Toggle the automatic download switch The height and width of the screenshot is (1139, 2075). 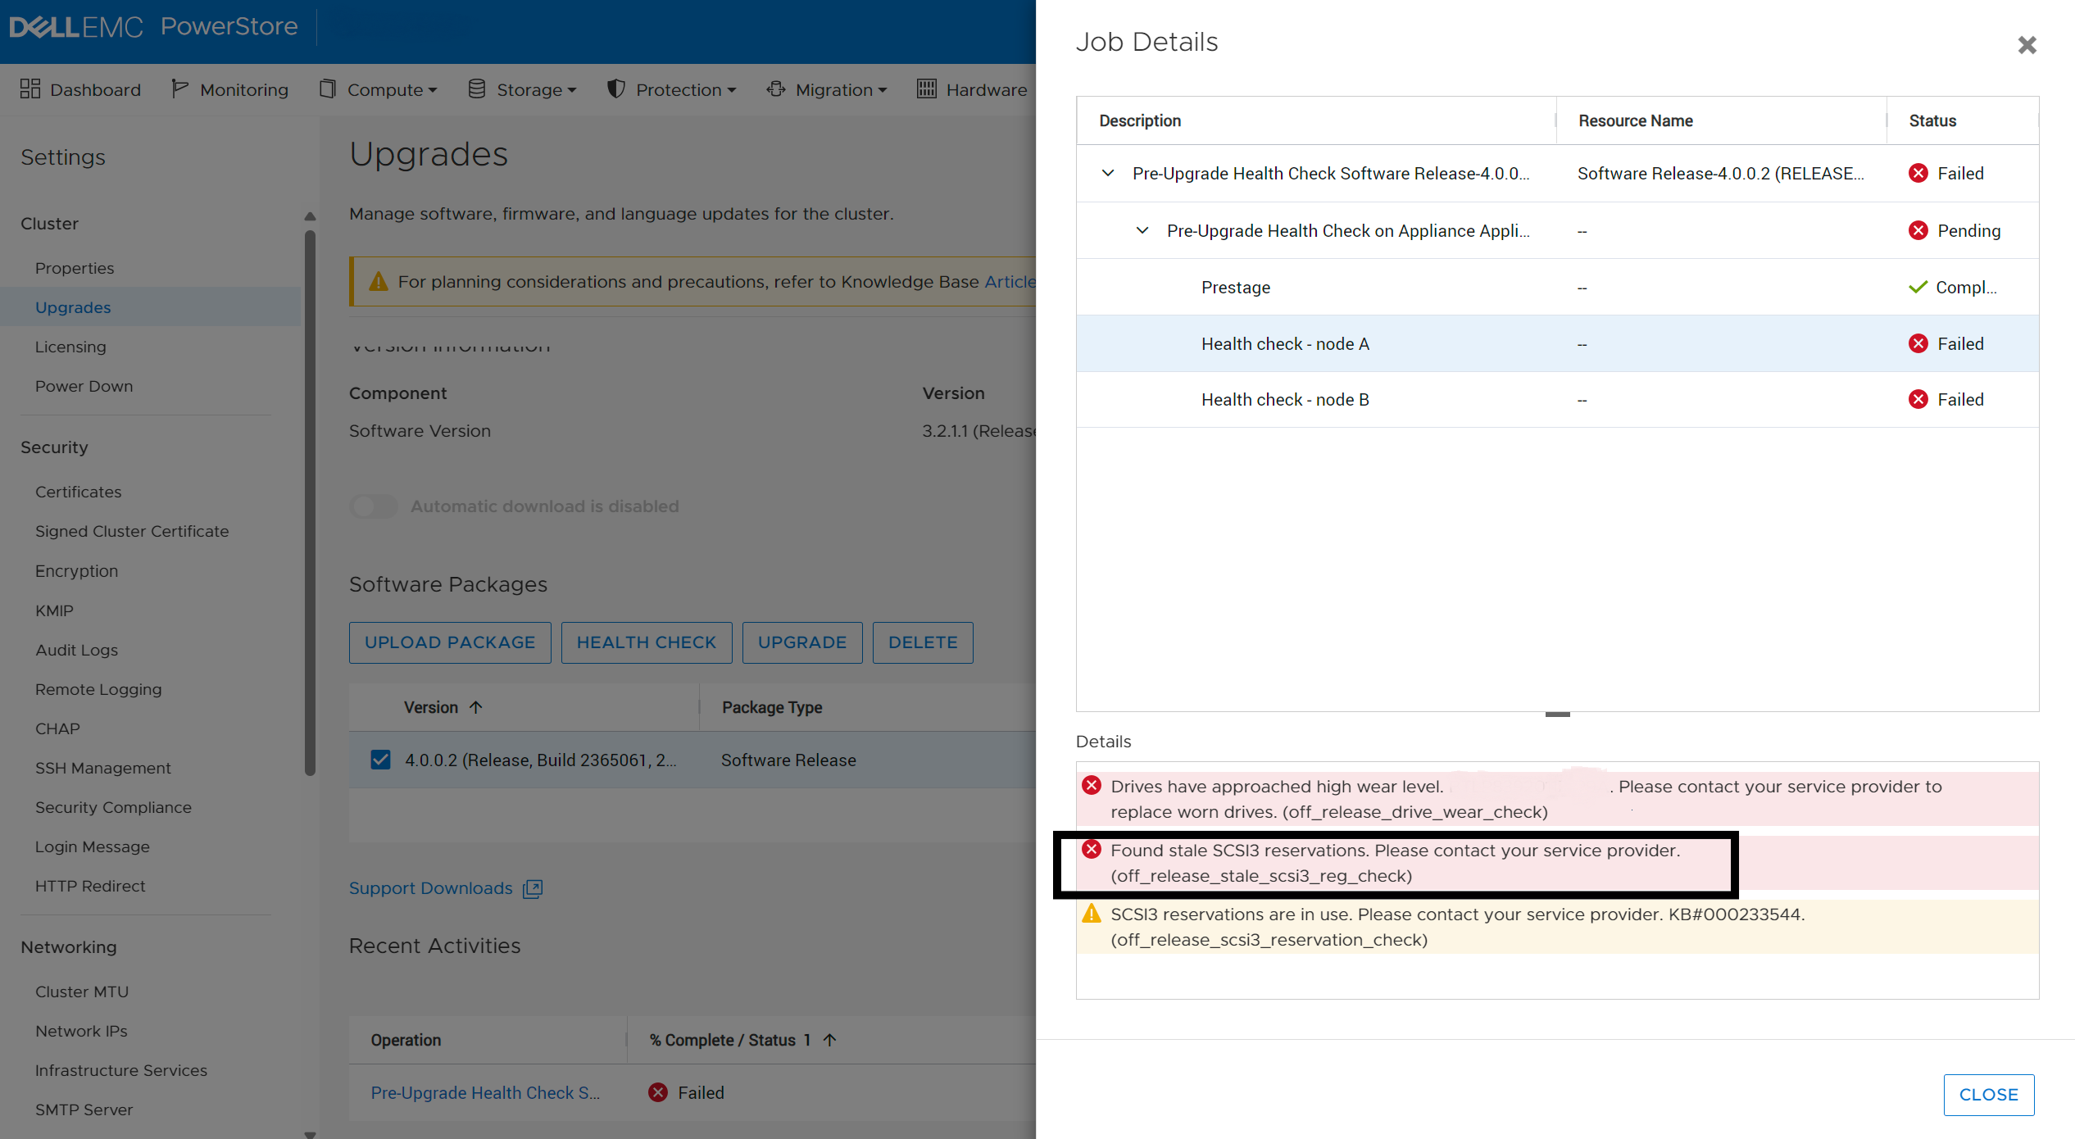(x=374, y=506)
